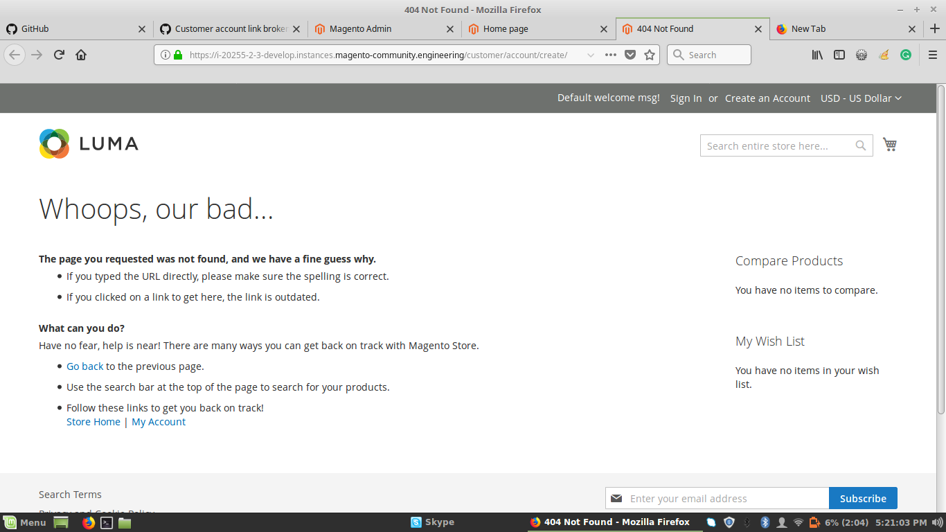The width and height of the screenshot is (946, 532).
Task: Open a new tab with plus
Action: pos(934,28)
